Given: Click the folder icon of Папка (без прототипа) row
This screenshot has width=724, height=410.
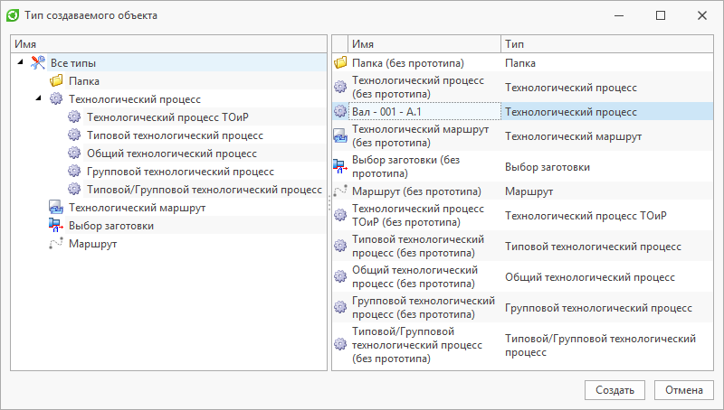Looking at the screenshot, I should tap(340, 62).
